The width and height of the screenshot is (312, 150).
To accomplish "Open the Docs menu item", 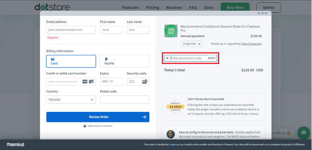I will click(x=209, y=7).
